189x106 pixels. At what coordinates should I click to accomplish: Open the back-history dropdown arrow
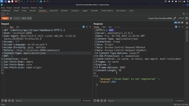(25, 18)
